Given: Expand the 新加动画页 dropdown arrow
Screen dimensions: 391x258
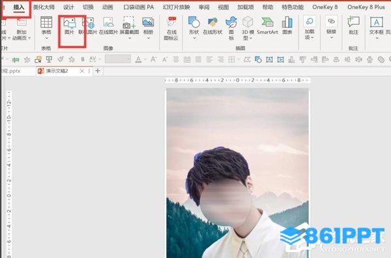Looking at the screenshot, I should (x=29, y=38).
